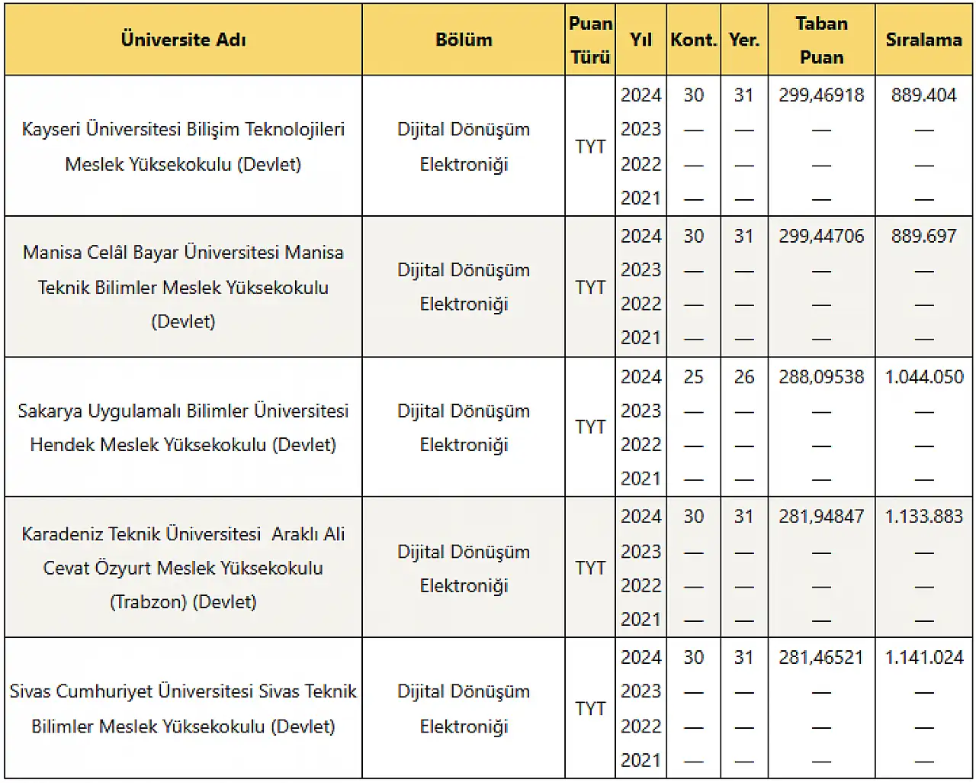Click the Puan Türü column header
Screen dimensions: 976x783
coord(590,40)
